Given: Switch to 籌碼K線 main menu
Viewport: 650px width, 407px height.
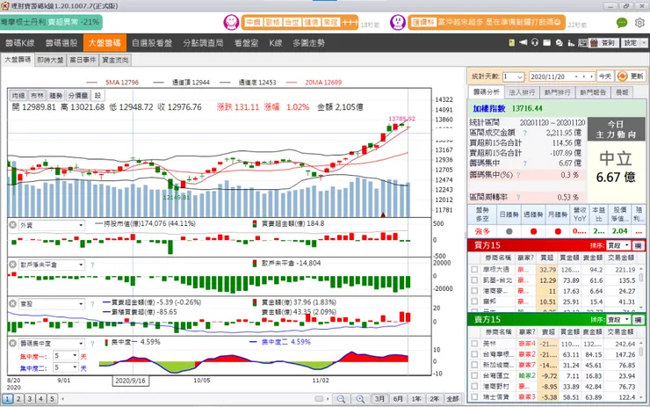Looking at the screenshot, I should pos(20,43).
